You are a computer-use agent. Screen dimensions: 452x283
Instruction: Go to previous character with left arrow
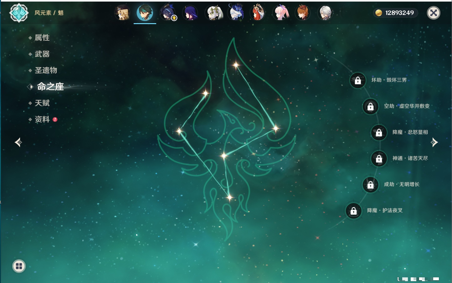point(18,142)
